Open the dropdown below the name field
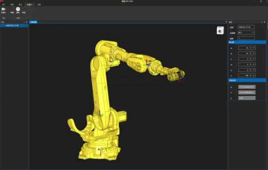Image resolution: width=268 pixels, height=170 pixels. [x=246, y=33]
